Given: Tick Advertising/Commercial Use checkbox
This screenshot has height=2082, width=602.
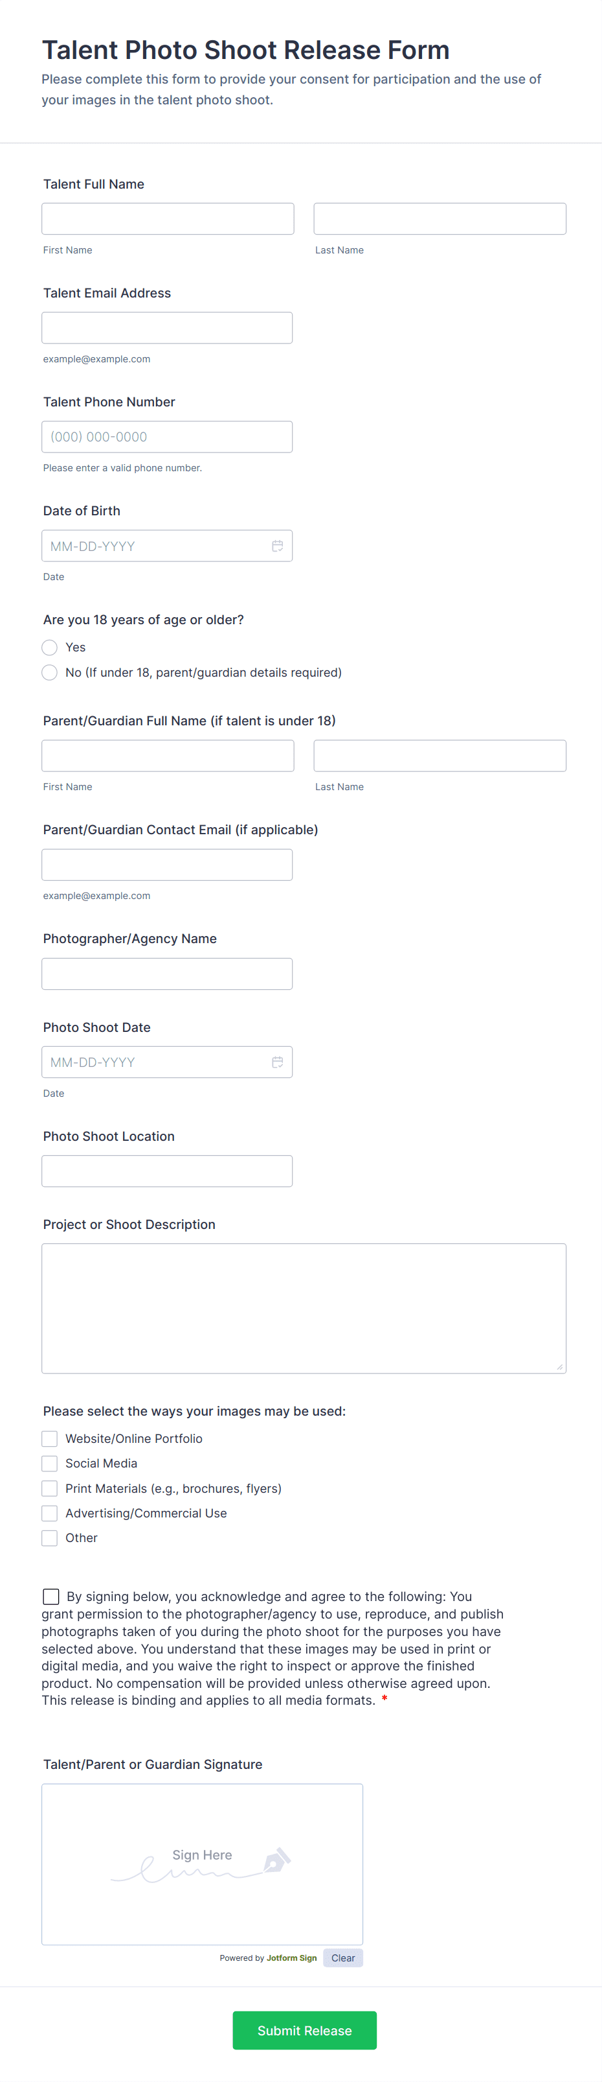Looking at the screenshot, I should coord(50,1513).
